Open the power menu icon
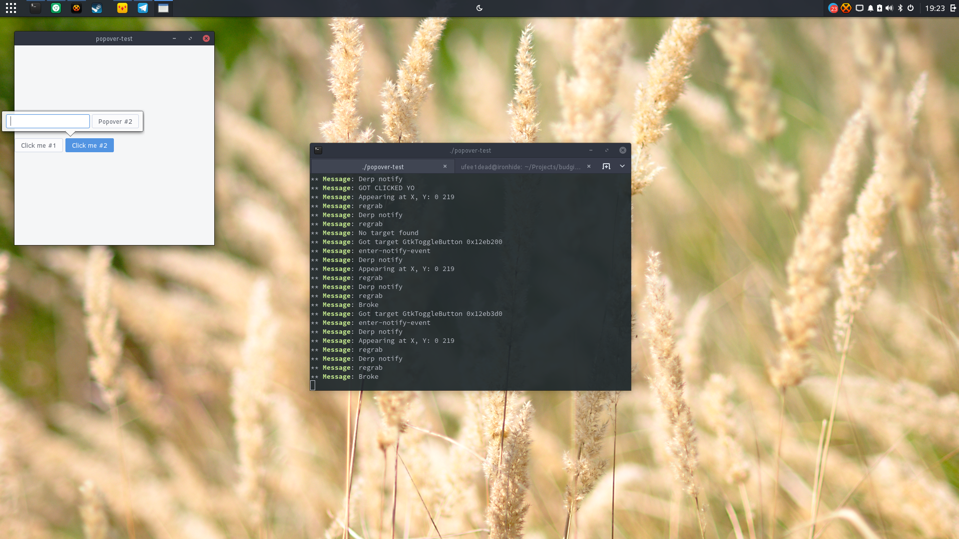Screen dimensions: 959x539 911,8
